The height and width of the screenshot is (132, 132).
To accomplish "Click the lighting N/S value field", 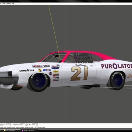I will click(34, 125).
